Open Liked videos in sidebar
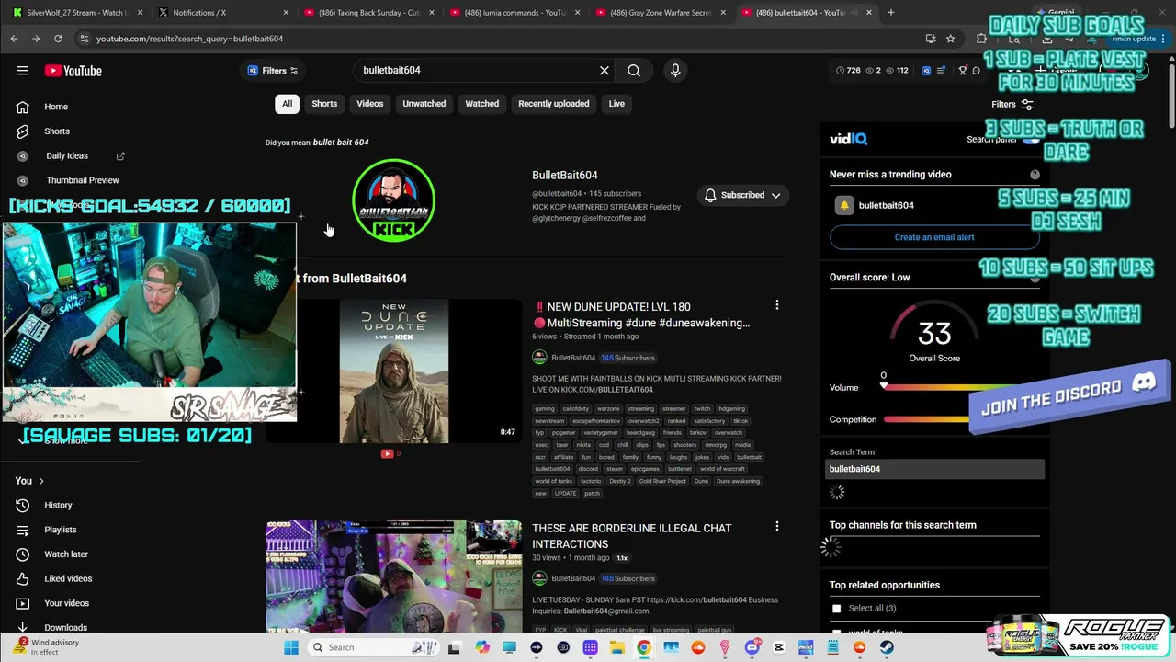This screenshot has width=1176, height=662. [68, 578]
